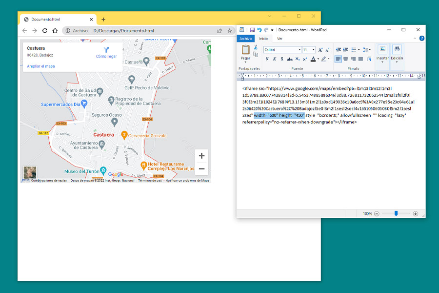Go forward in the browser
The width and height of the screenshot is (439, 293).
(x=35, y=31)
